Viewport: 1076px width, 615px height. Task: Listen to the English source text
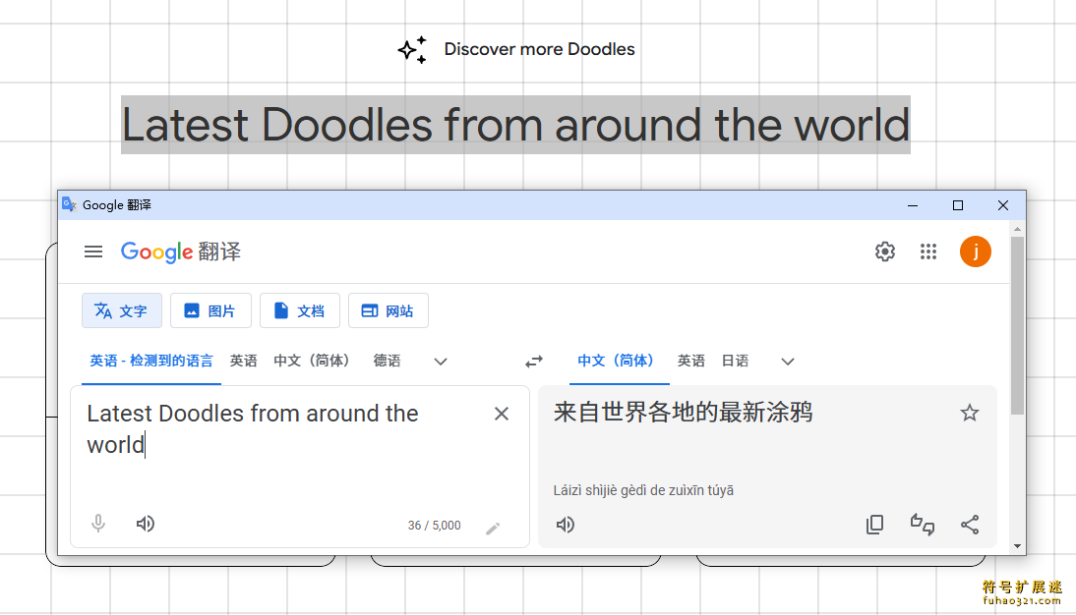pyautogui.click(x=146, y=524)
